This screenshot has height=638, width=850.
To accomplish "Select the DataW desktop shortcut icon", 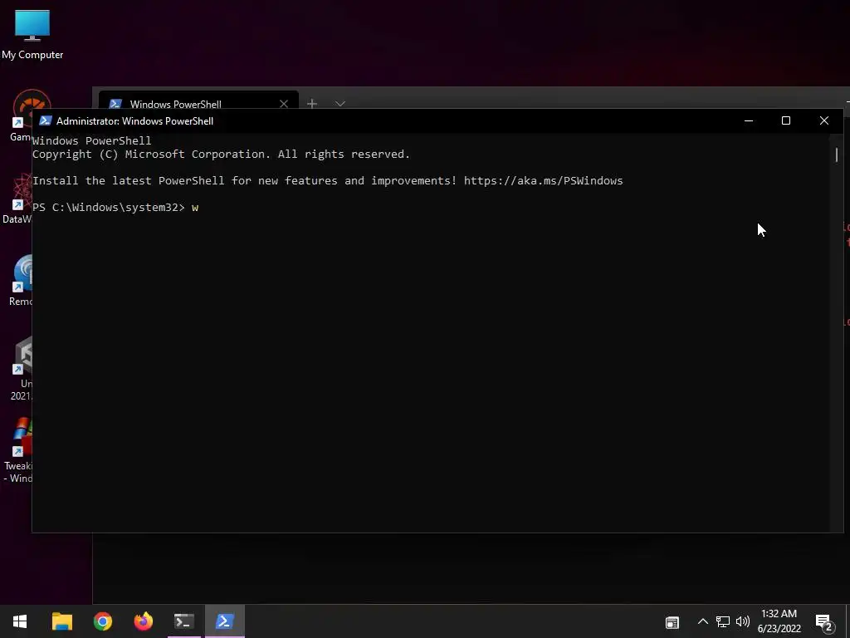I will pyautogui.click(x=17, y=199).
